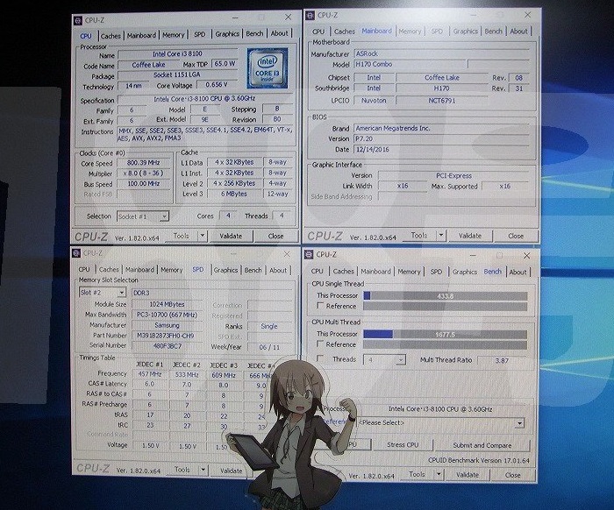Click the CPU-Z app icon in SPD window title bar
Screen dimensions: 614x510
(x=77, y=253)
